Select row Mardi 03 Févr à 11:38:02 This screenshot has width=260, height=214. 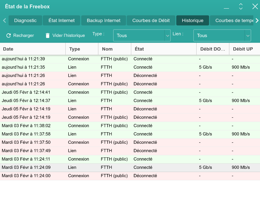(130, 126)
